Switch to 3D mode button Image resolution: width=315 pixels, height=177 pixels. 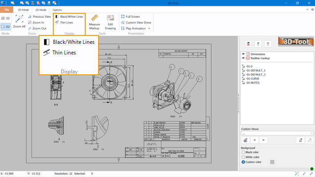(x=6, y=18)
